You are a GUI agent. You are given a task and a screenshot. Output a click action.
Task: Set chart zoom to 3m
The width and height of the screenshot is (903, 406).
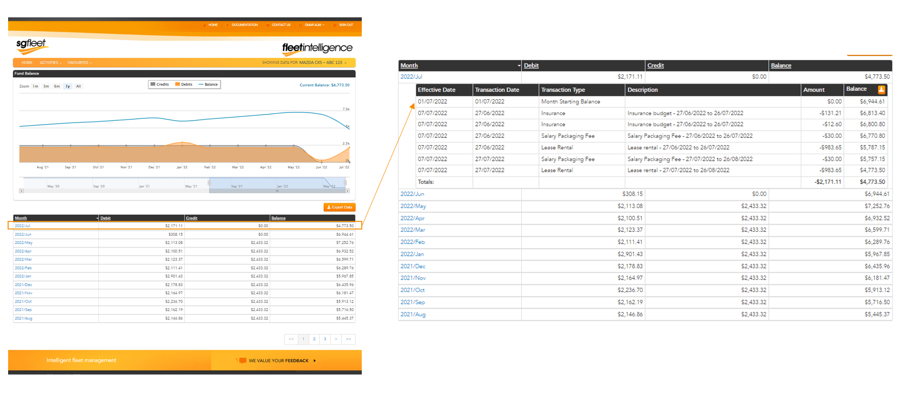pos(46,86)
